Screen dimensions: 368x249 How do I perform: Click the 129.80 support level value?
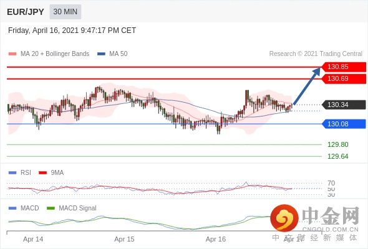pos(337,144)
